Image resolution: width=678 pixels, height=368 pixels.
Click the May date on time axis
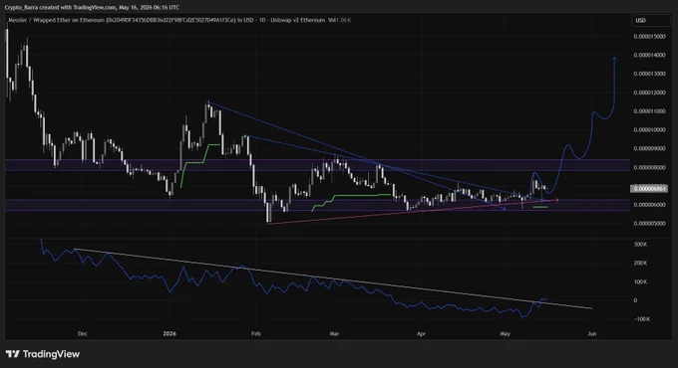coord(506,334)
